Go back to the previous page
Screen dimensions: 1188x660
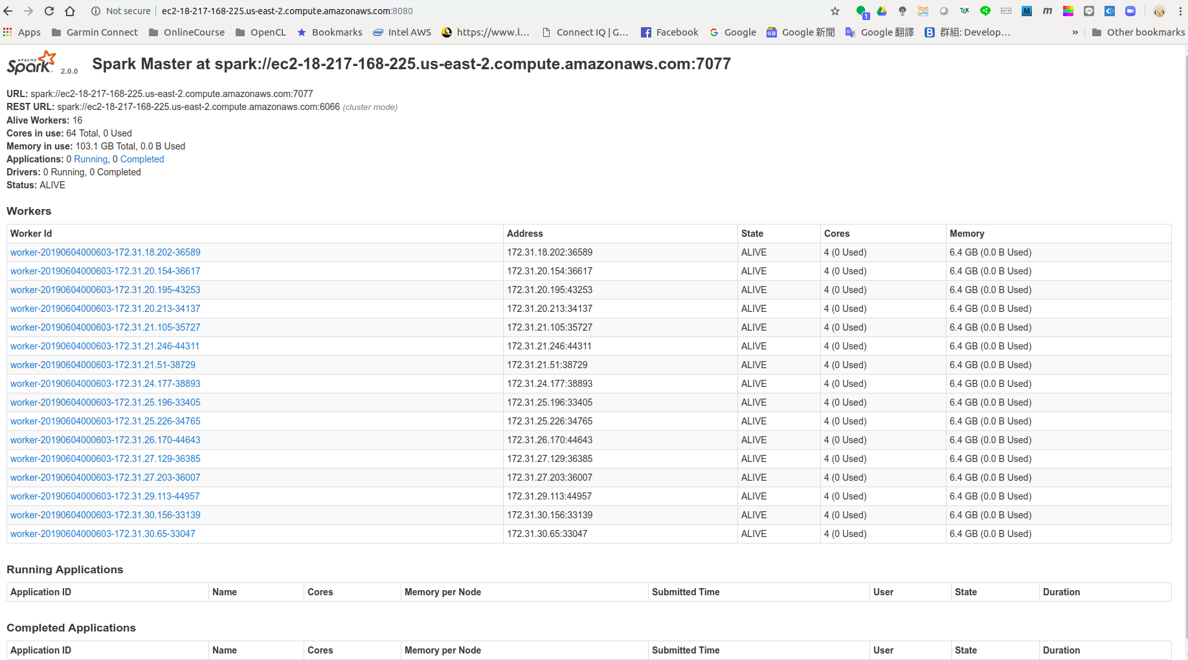(8, 11)
